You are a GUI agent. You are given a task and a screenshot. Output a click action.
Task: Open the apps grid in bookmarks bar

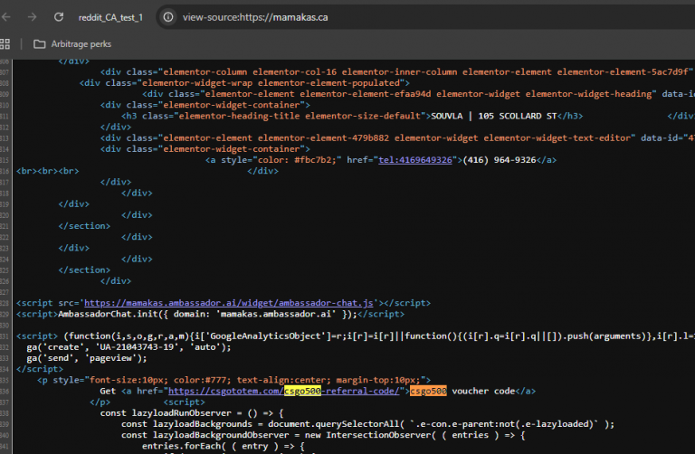[x=5, y=43]
